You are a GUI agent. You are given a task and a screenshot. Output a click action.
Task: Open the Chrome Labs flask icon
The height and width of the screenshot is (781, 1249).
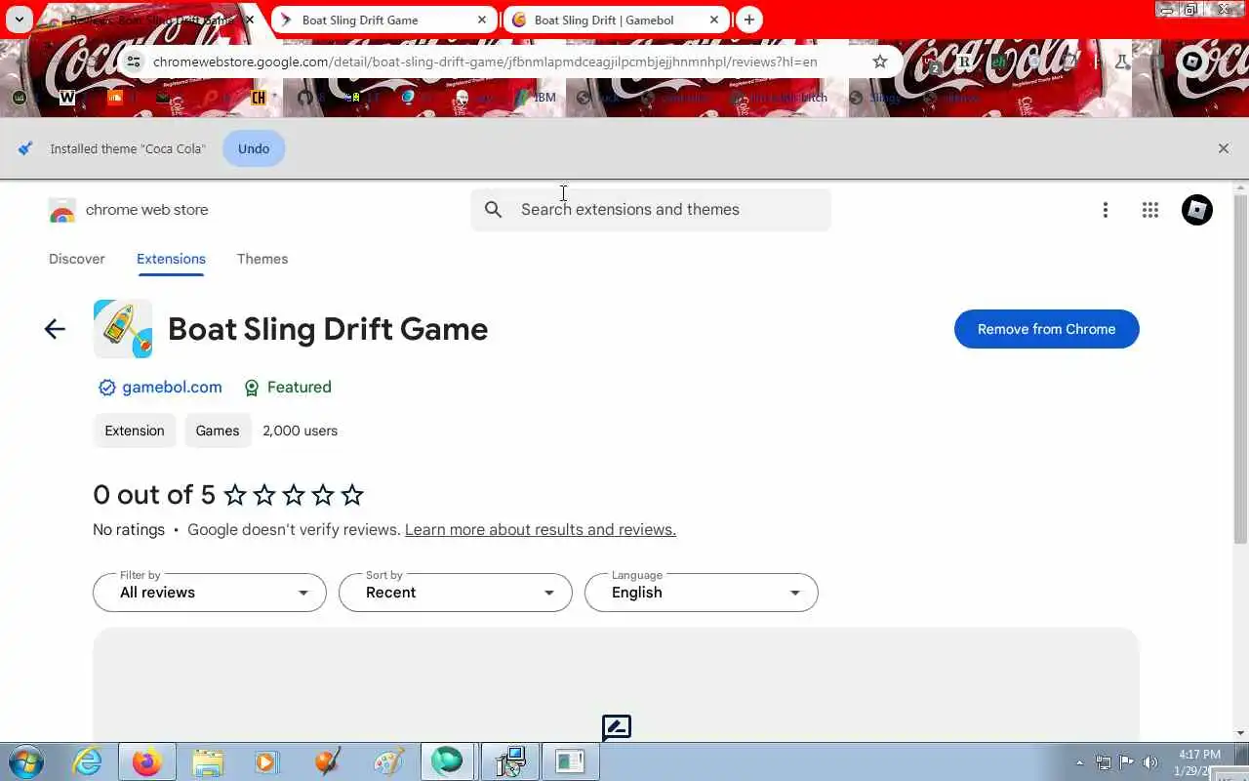(x=1121, y=62)
